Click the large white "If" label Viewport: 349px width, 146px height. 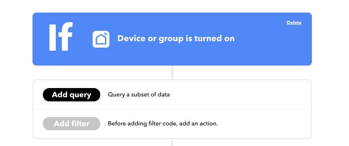(61, 36)
